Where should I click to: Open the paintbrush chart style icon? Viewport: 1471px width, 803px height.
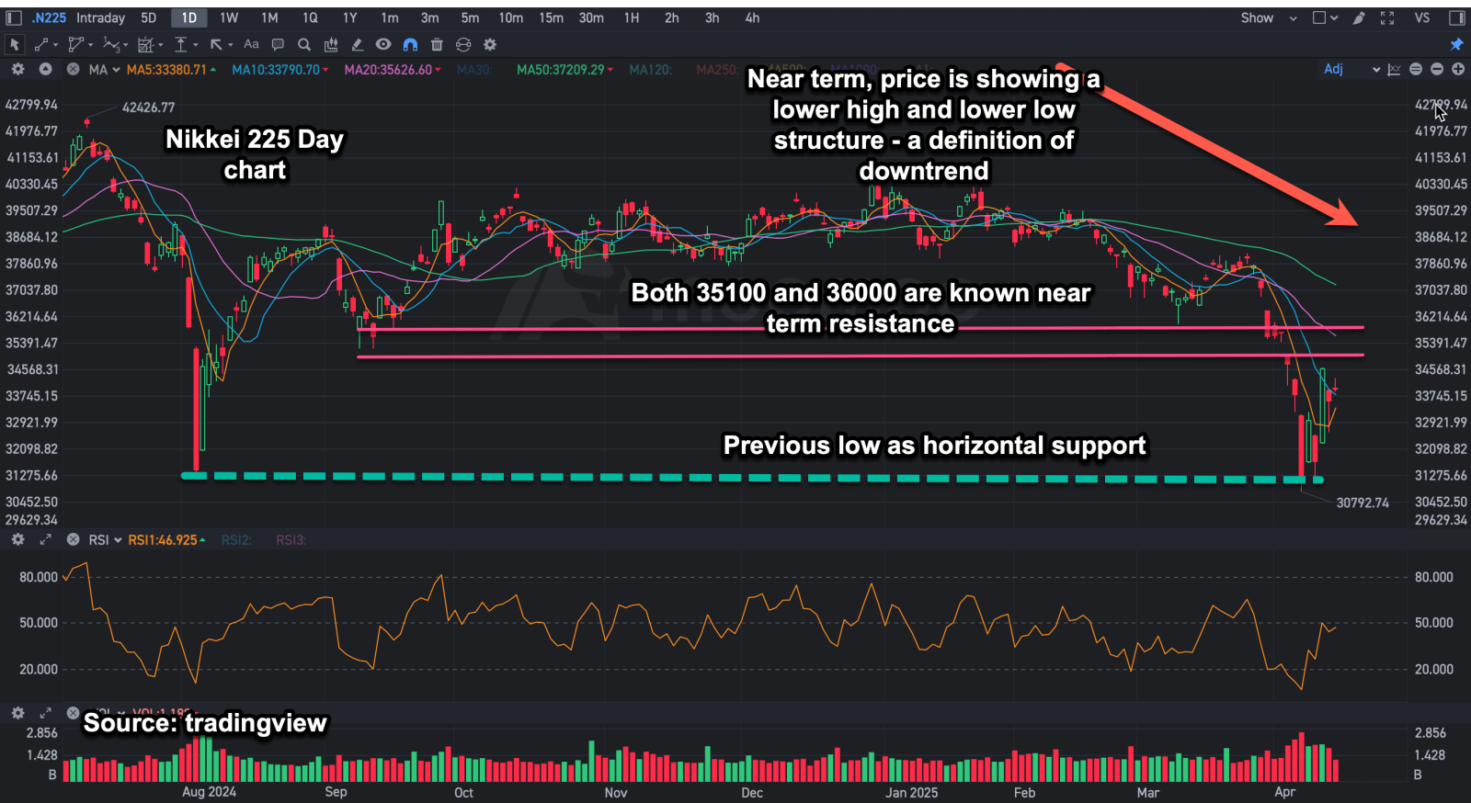(1359, 17)
